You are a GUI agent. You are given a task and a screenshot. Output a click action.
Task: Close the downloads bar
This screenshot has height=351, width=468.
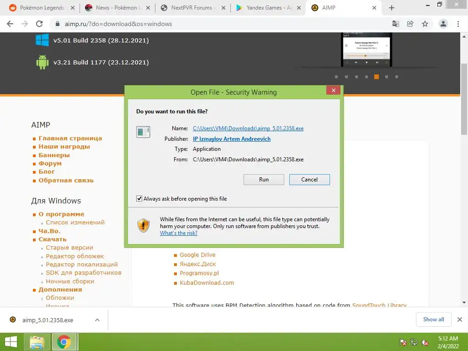coord(460,319)
